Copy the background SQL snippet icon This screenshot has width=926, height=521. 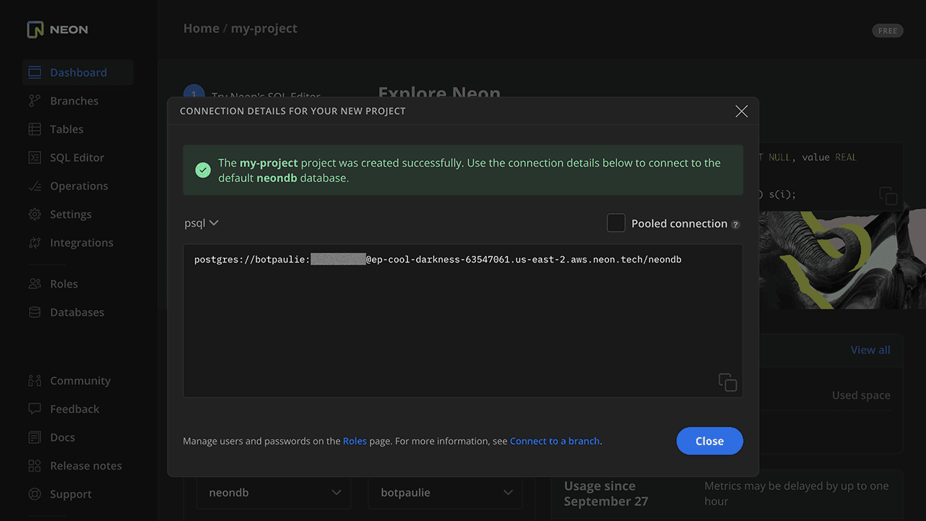pyautogui.click(x=888, y=196)
